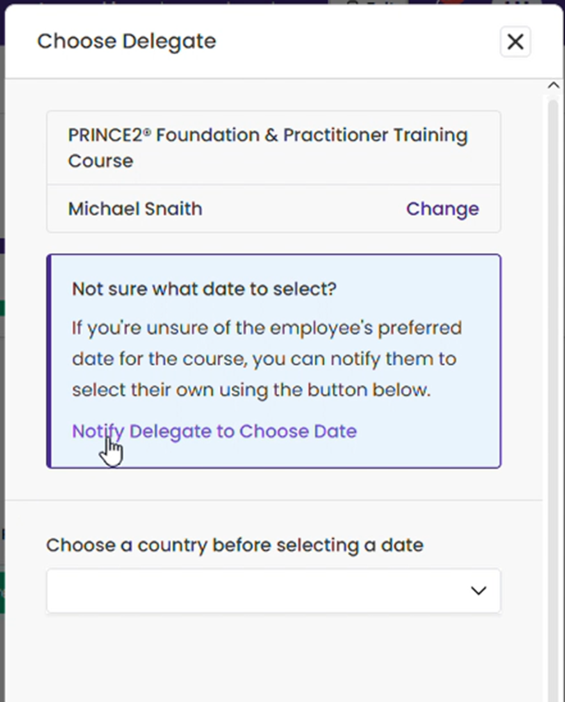565x702 pixels.
Task: Click Notify Delegate to Choose Date link
Action: pos(215,431)
